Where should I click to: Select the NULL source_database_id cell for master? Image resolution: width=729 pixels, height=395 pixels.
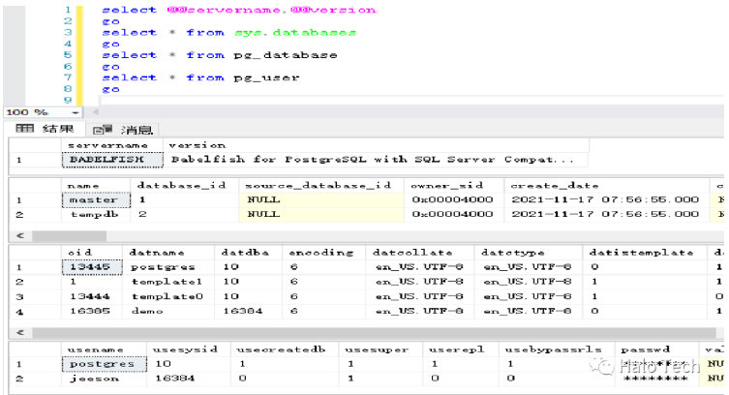[x=321, y=199]
